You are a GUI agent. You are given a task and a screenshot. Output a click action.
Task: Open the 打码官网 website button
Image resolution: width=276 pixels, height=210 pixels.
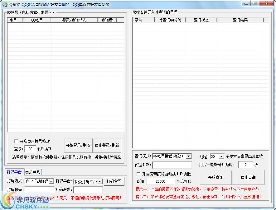click(x=114, y=181)
